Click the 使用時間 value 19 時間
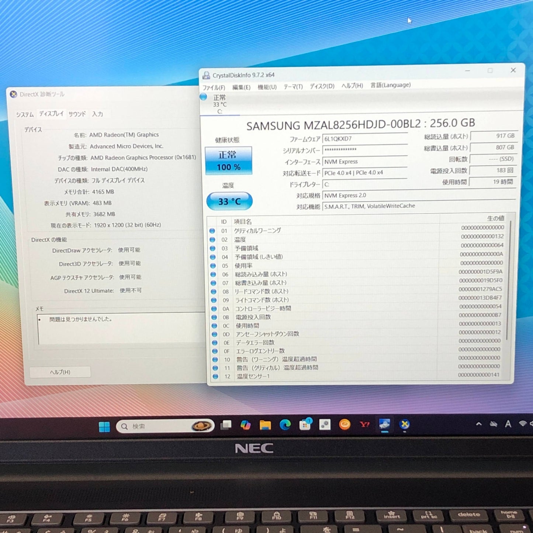The image size is (533, 533). click(492, 182)
